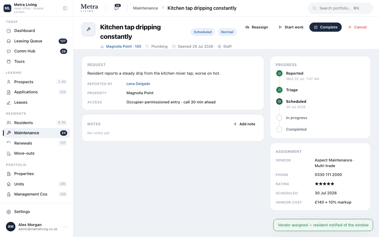
Task: Click the Comm Hub speech bubble icon
Action: pyautogui.click(x=9, y=51)
